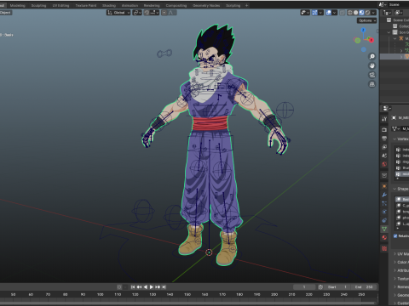The width and height of the screenshot is (409, 306).
Task: Open the Physics properties tab
Action: click(384, 212)
